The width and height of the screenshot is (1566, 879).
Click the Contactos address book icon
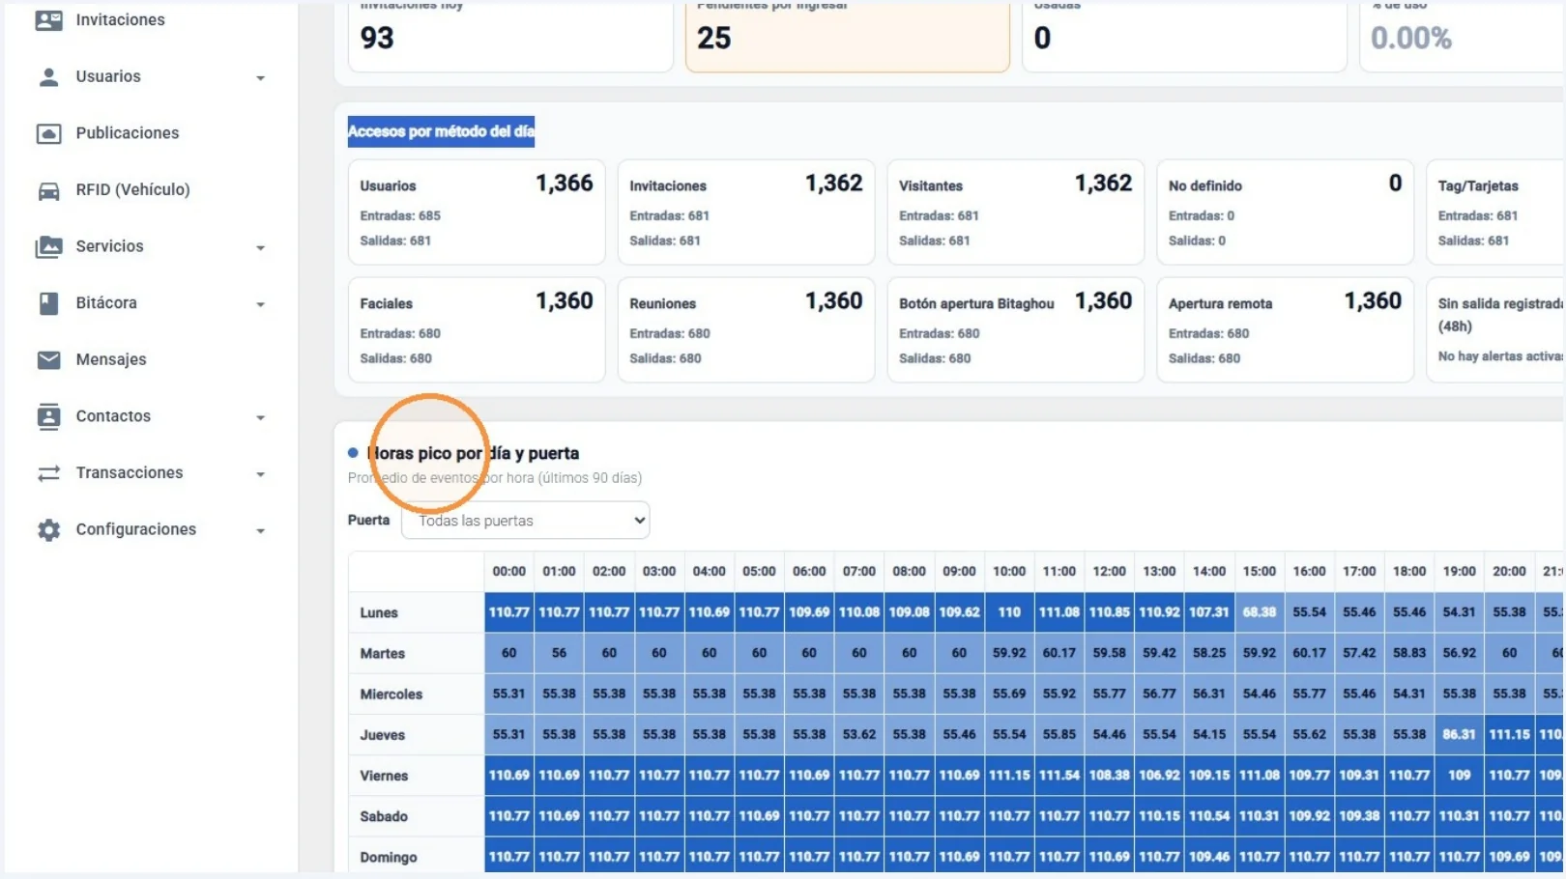tap(48, 416)
